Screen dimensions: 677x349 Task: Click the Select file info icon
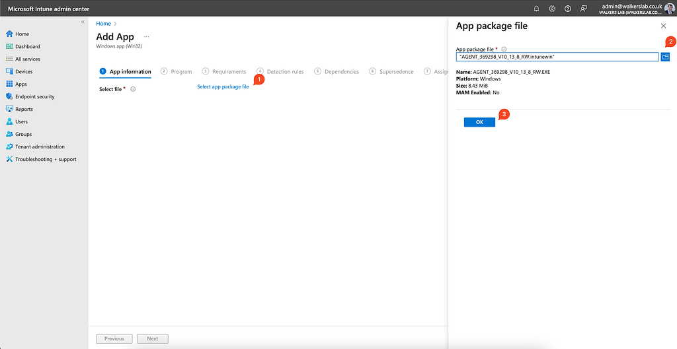point(133,89)
